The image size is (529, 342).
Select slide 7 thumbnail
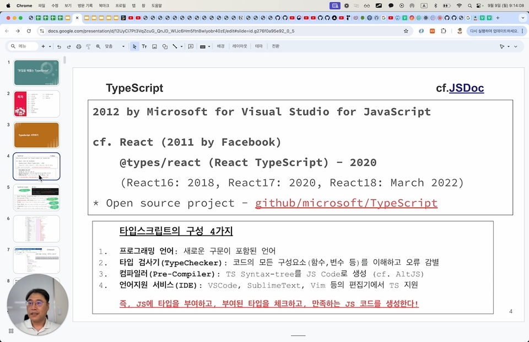(x=36, y=260)
